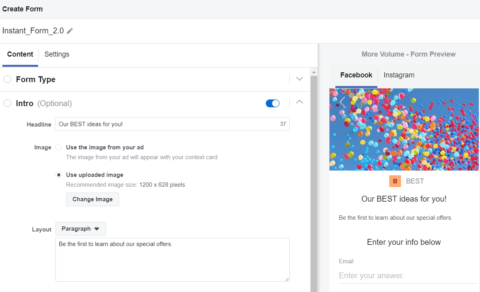Click the Headline text field
This screenshot has width=480, height=292.
tap(167, 124)
